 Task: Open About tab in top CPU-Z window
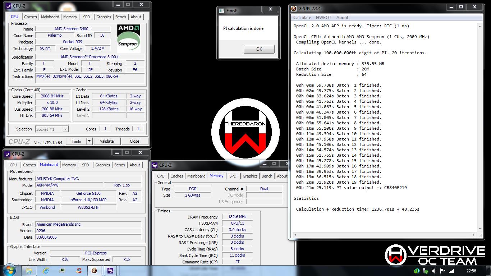136,17
